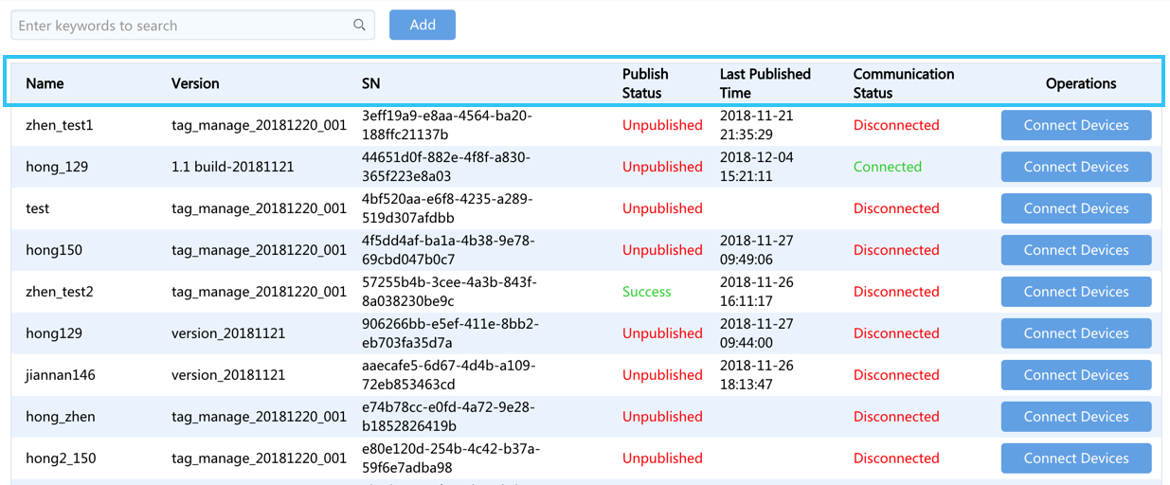The height and width of the screenshot is (485, 1170).
Task: Connect Devices for hong129
Action: click(x=1076, y=333)
